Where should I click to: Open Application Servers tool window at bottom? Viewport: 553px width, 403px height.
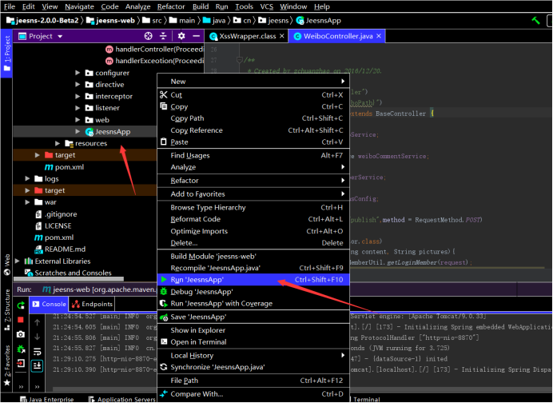(121, 399)
